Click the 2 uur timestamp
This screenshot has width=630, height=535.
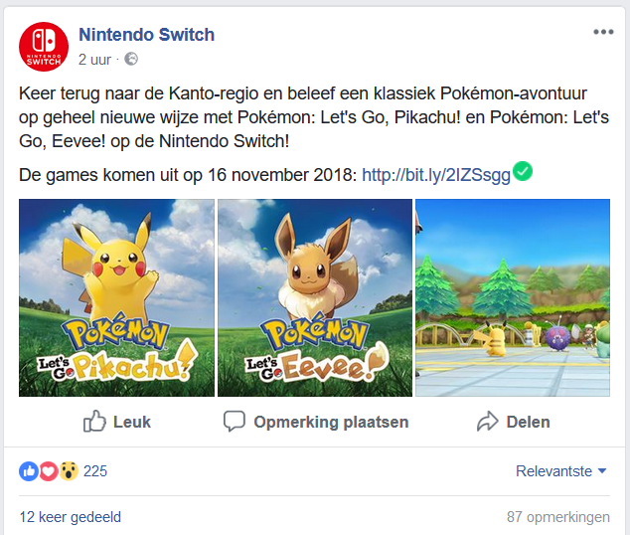(96, 60)
